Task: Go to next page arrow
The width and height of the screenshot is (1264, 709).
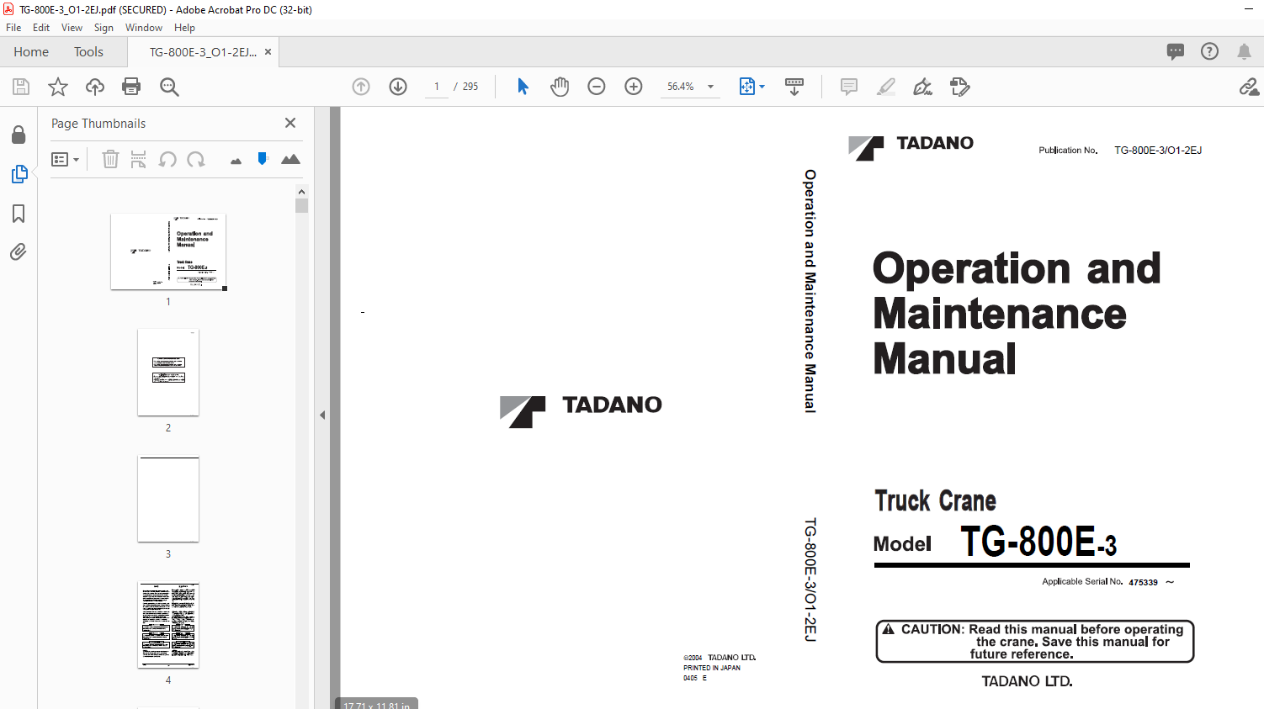Action: [398, 87]
